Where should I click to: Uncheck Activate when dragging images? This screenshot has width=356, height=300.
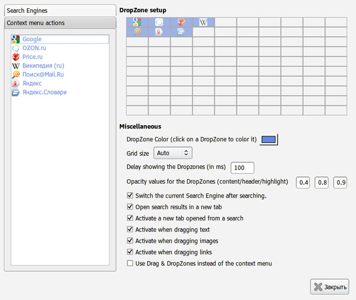(130, 241)
